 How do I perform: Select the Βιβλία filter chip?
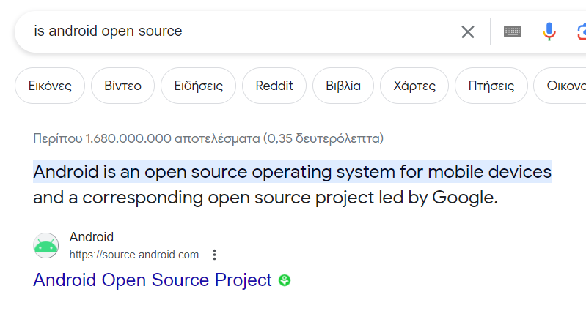343,86
